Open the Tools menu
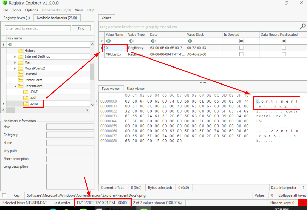 tap(17, 10)
